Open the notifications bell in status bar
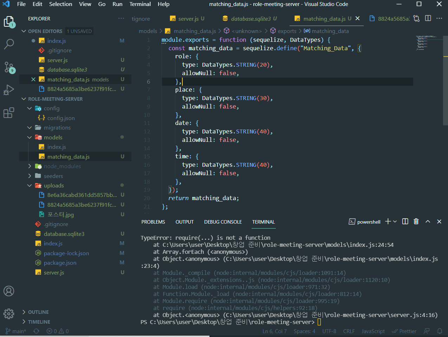448x337 pixels. click(440, 331)
